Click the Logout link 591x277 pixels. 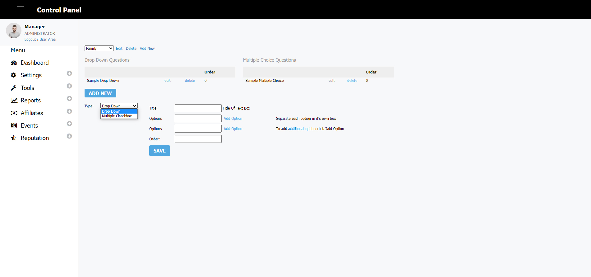[30, 40]
